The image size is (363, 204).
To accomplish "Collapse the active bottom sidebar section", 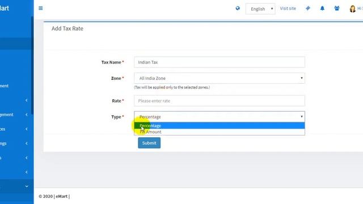I will (x=16, y=186).
